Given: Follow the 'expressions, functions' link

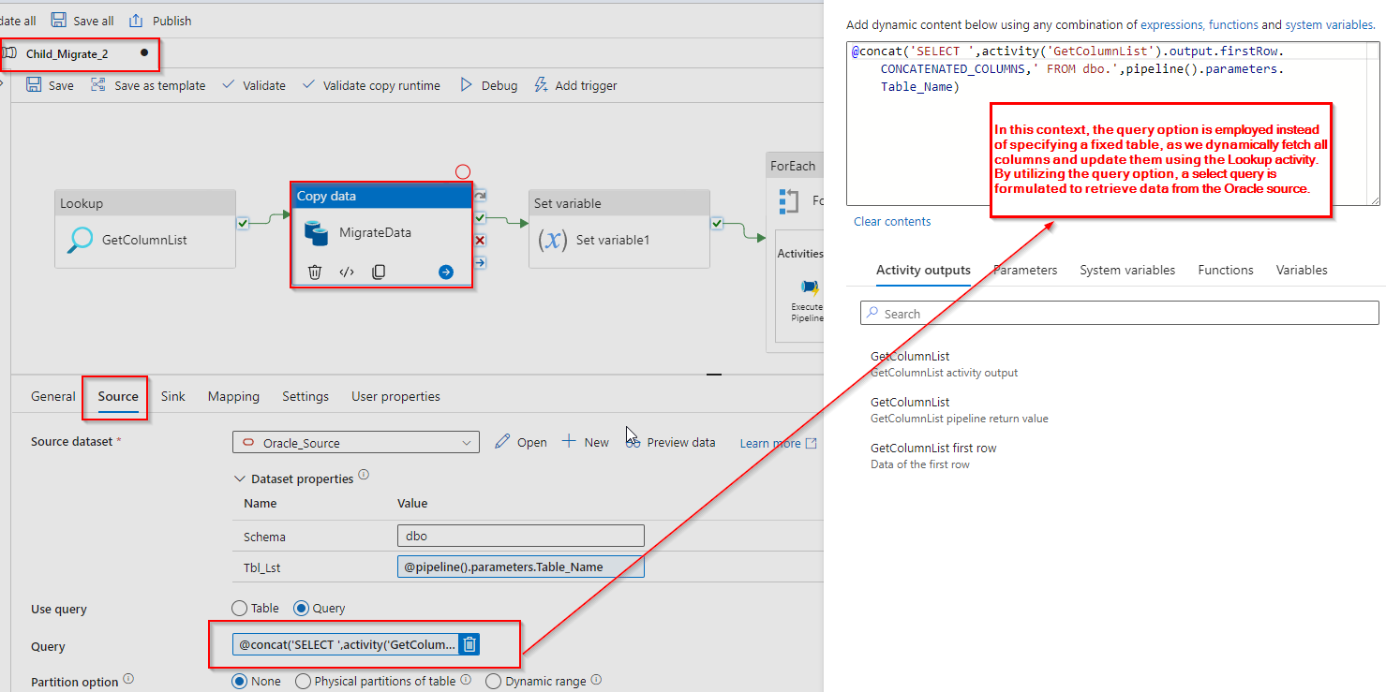Looking at the screenshot, I should [x=1200, y=25].
